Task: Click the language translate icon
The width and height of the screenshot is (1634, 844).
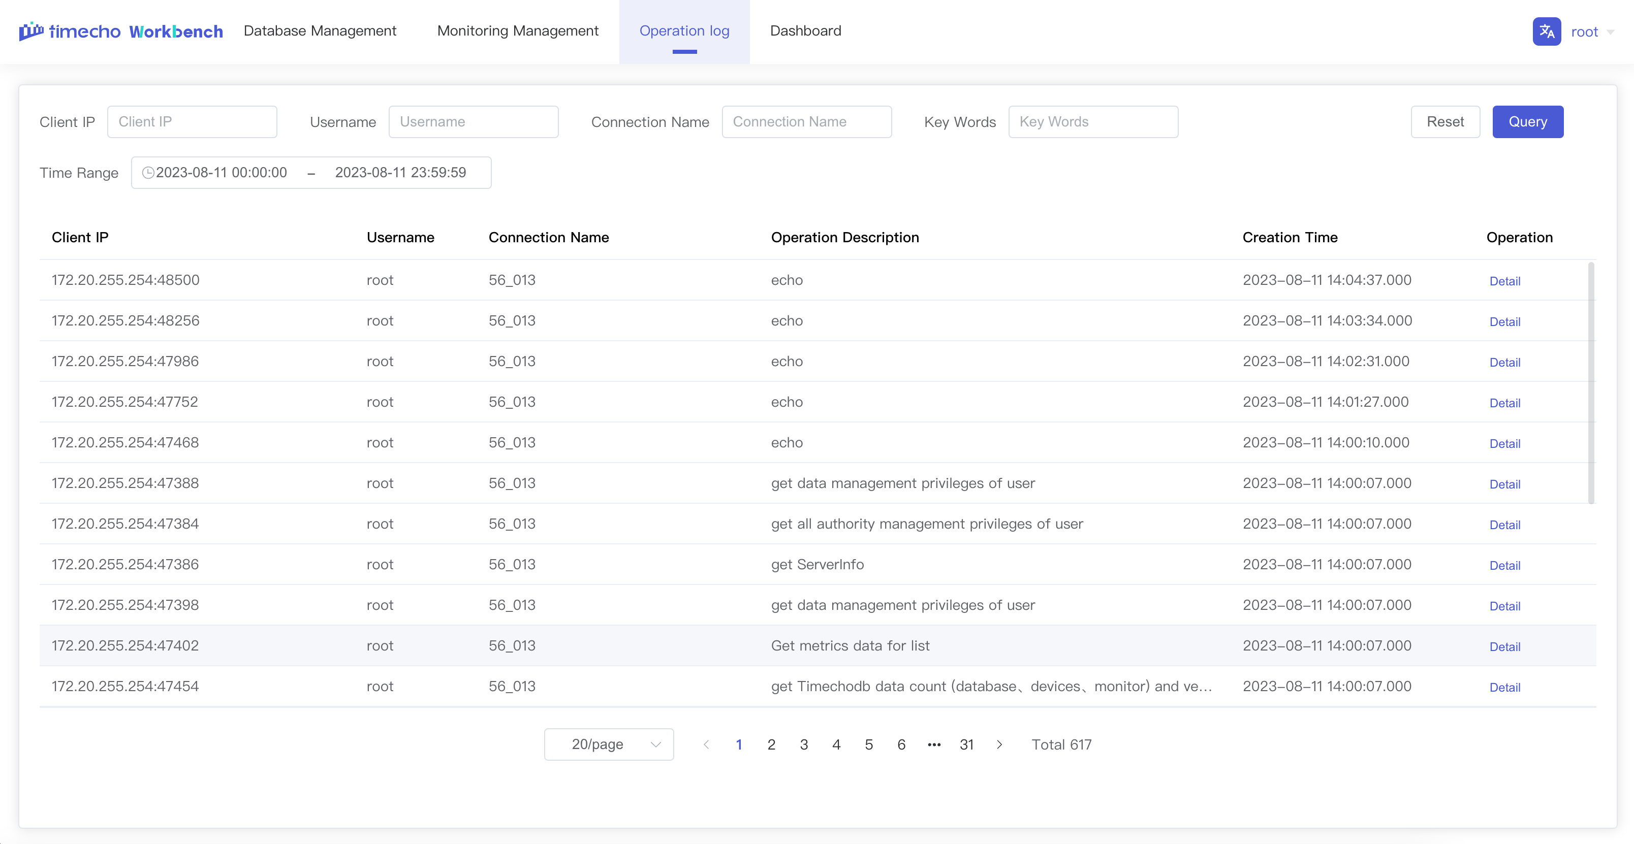Action: (x=1547, y=31)
